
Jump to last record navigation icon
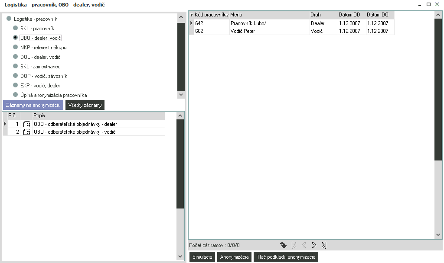(x=324, y=245)
